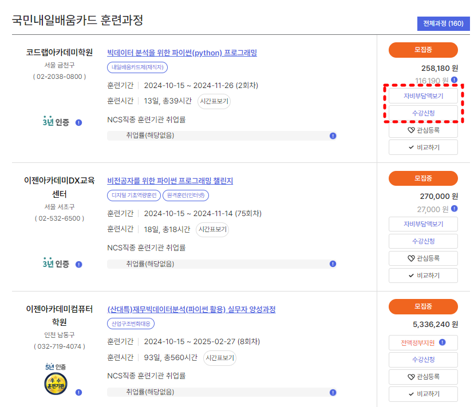Click 내일배움카드제(재직자) tag
Viewport: 474px width, 407px height.
pos(137,67)
